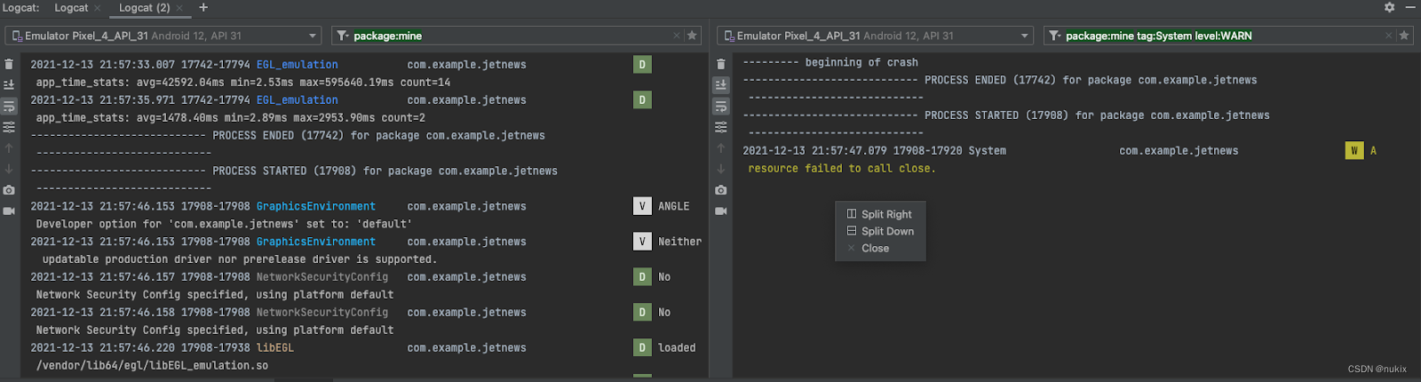Clear the package:mine filter text
Viewport: 1421px width, 382px height.
[677, 36]
